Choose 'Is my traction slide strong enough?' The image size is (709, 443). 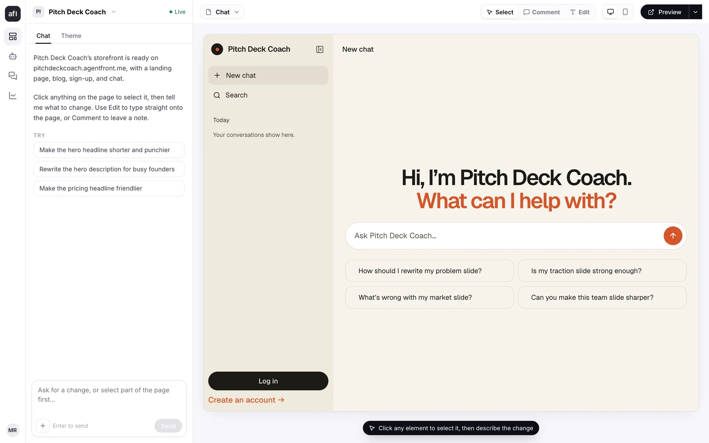602,271
